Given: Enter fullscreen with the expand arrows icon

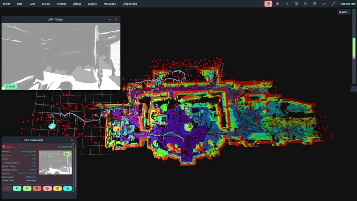Looking at the screenshot, I should (x=333, y=4).
